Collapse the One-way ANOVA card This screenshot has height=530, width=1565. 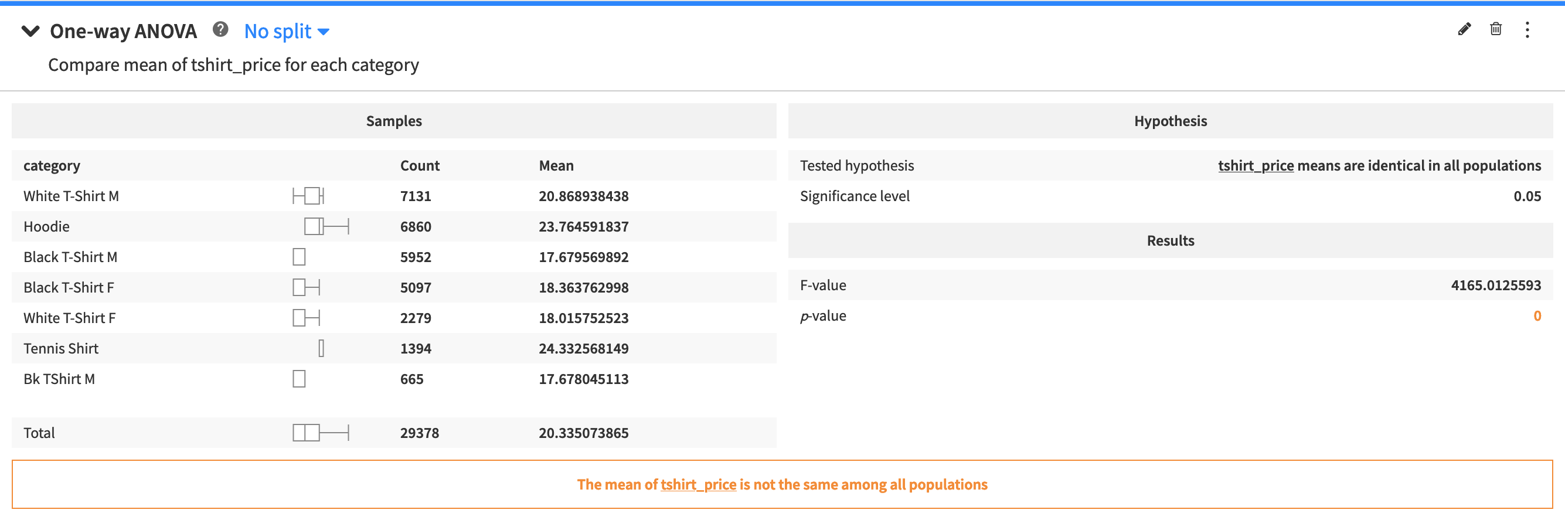(30, 31)
